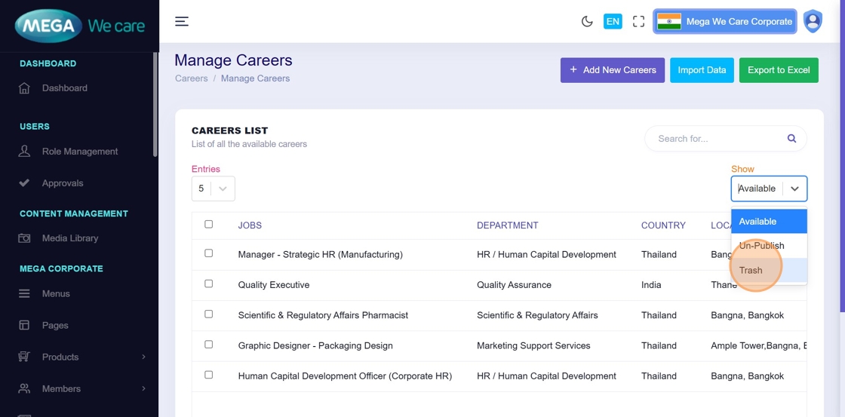Open Media Library in sidebar
Screen dimensions: 845x417
coord(69,238)
